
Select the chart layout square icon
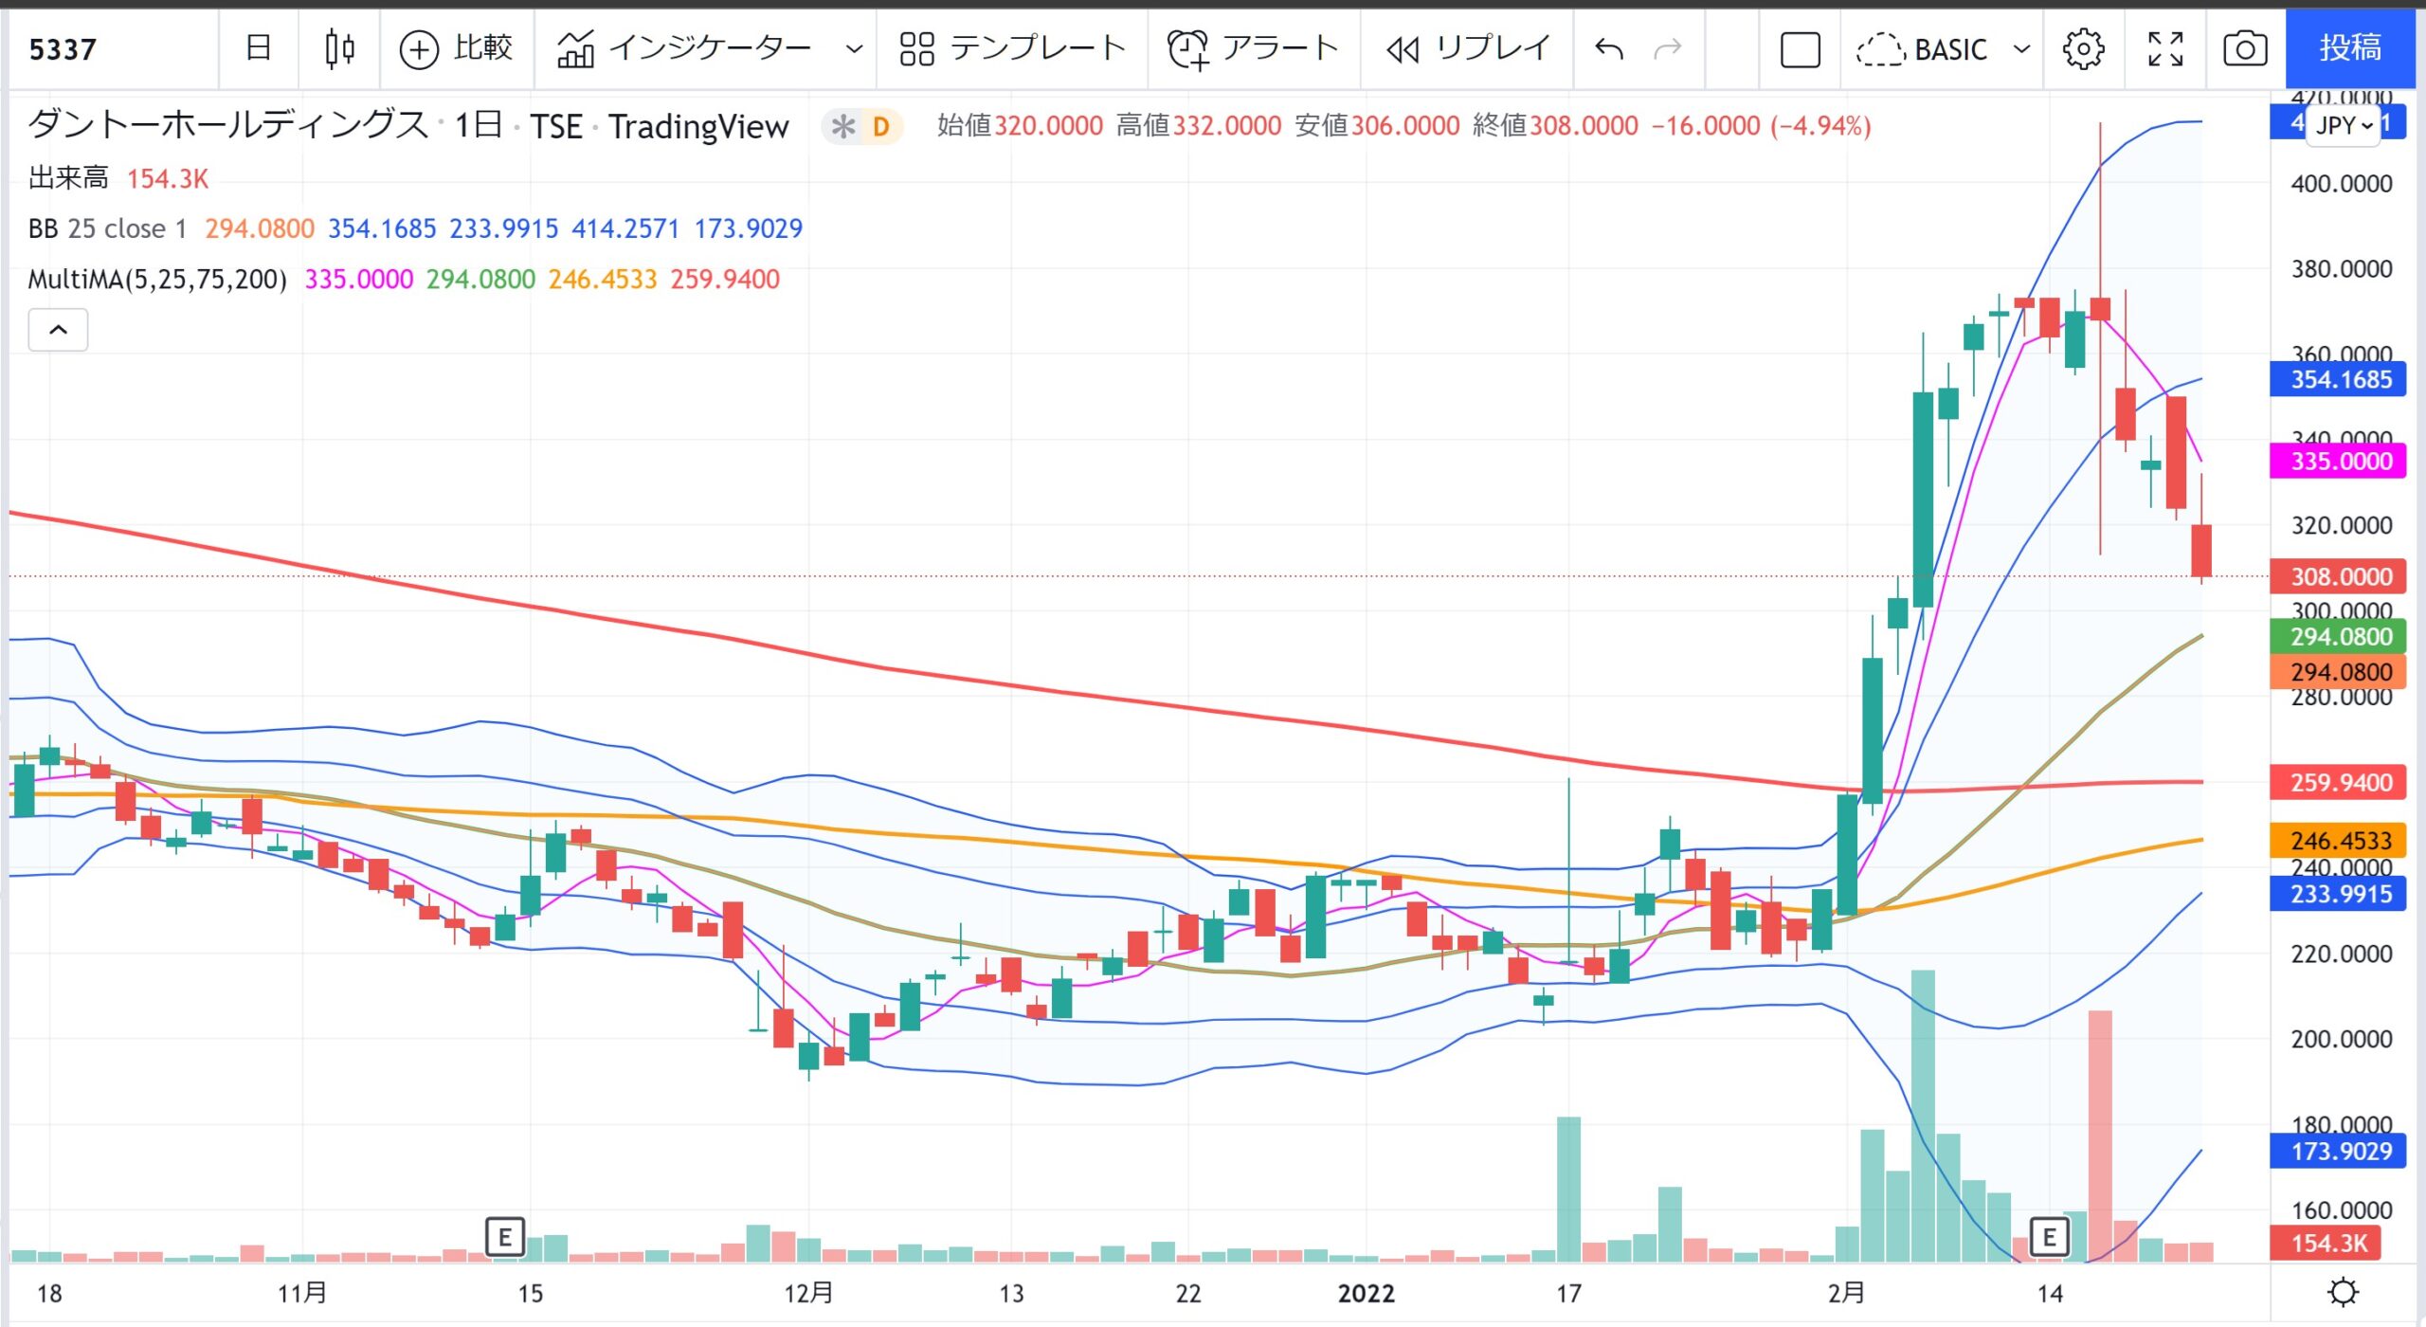[1800, 49]
